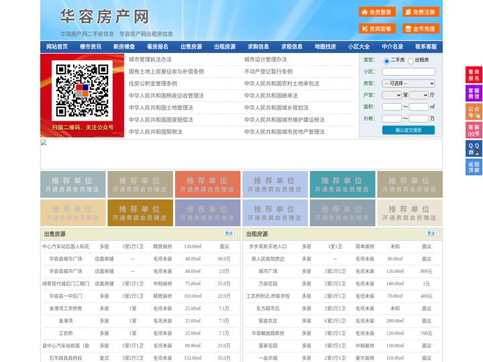Open the 华容县一中后门 sale listing
Screen dimensions: 483x362
pyautogui.click(x=66, y=296)
